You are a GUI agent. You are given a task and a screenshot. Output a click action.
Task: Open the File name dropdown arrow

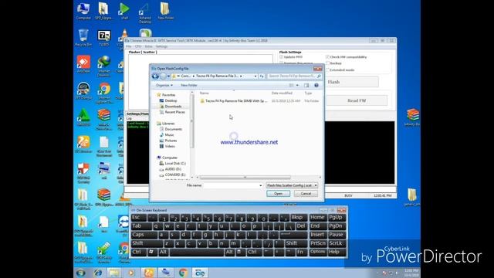[261, 185]
